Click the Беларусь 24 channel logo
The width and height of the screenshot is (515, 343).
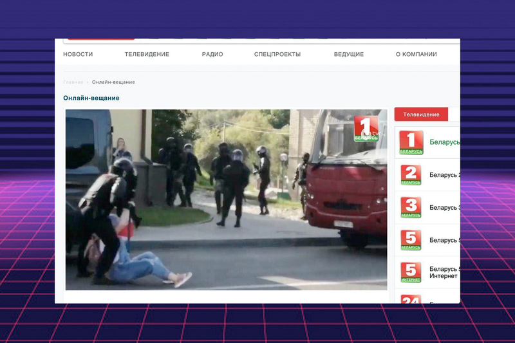411,299
